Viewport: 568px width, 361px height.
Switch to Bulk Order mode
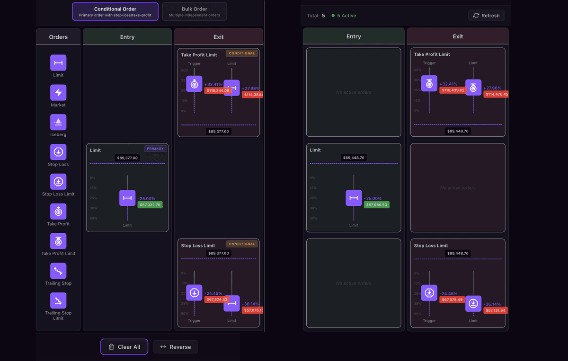click(194, 12)
